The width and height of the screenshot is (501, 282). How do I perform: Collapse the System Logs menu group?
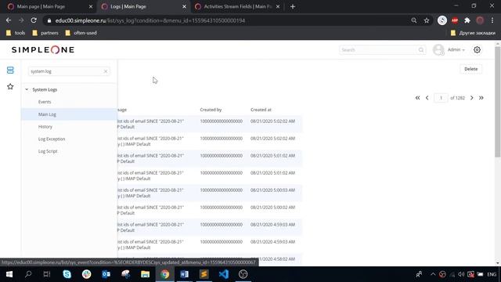click(27, 89)
